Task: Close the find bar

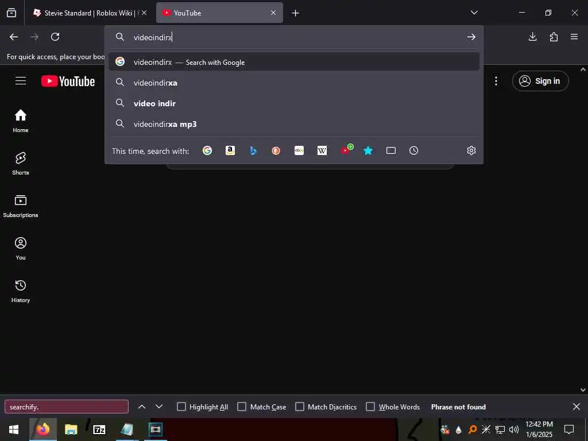Action: pyautogui.click(x=577, y=407)
